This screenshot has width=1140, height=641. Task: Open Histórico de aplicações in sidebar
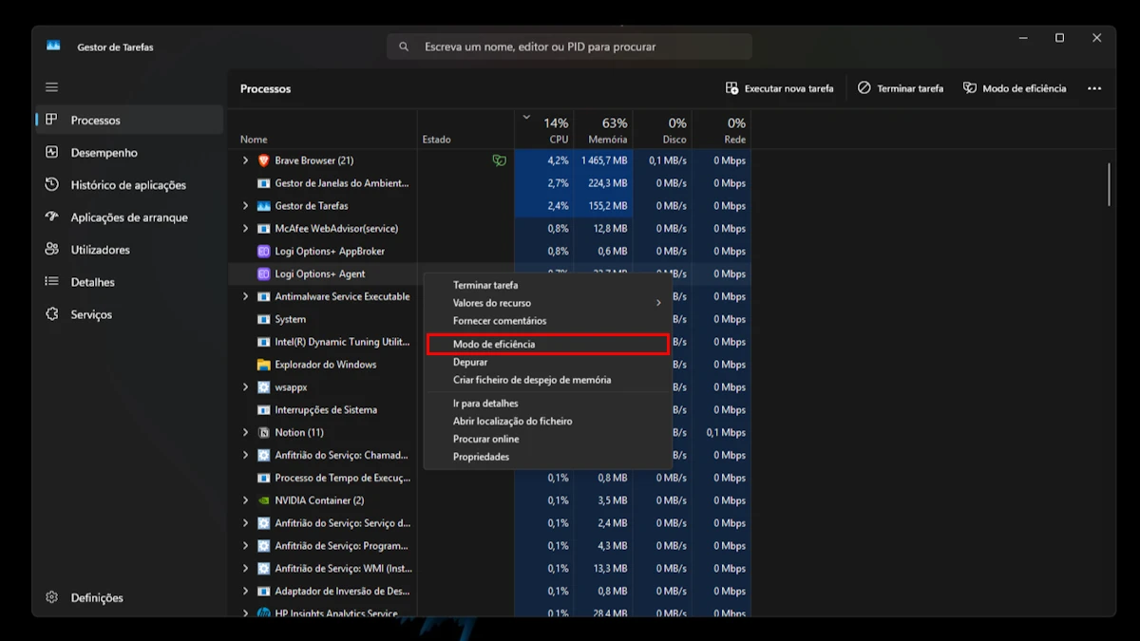(x=127, y=185)
